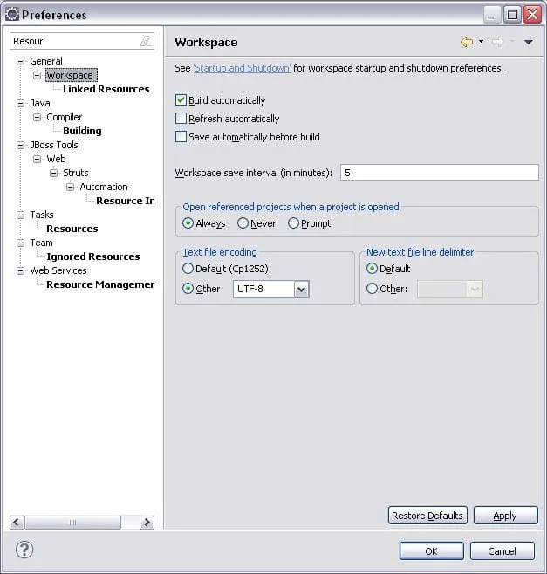Select Prompt for opening referenced projects
This screenshot has height=574, width=547.
coord(293,223)
